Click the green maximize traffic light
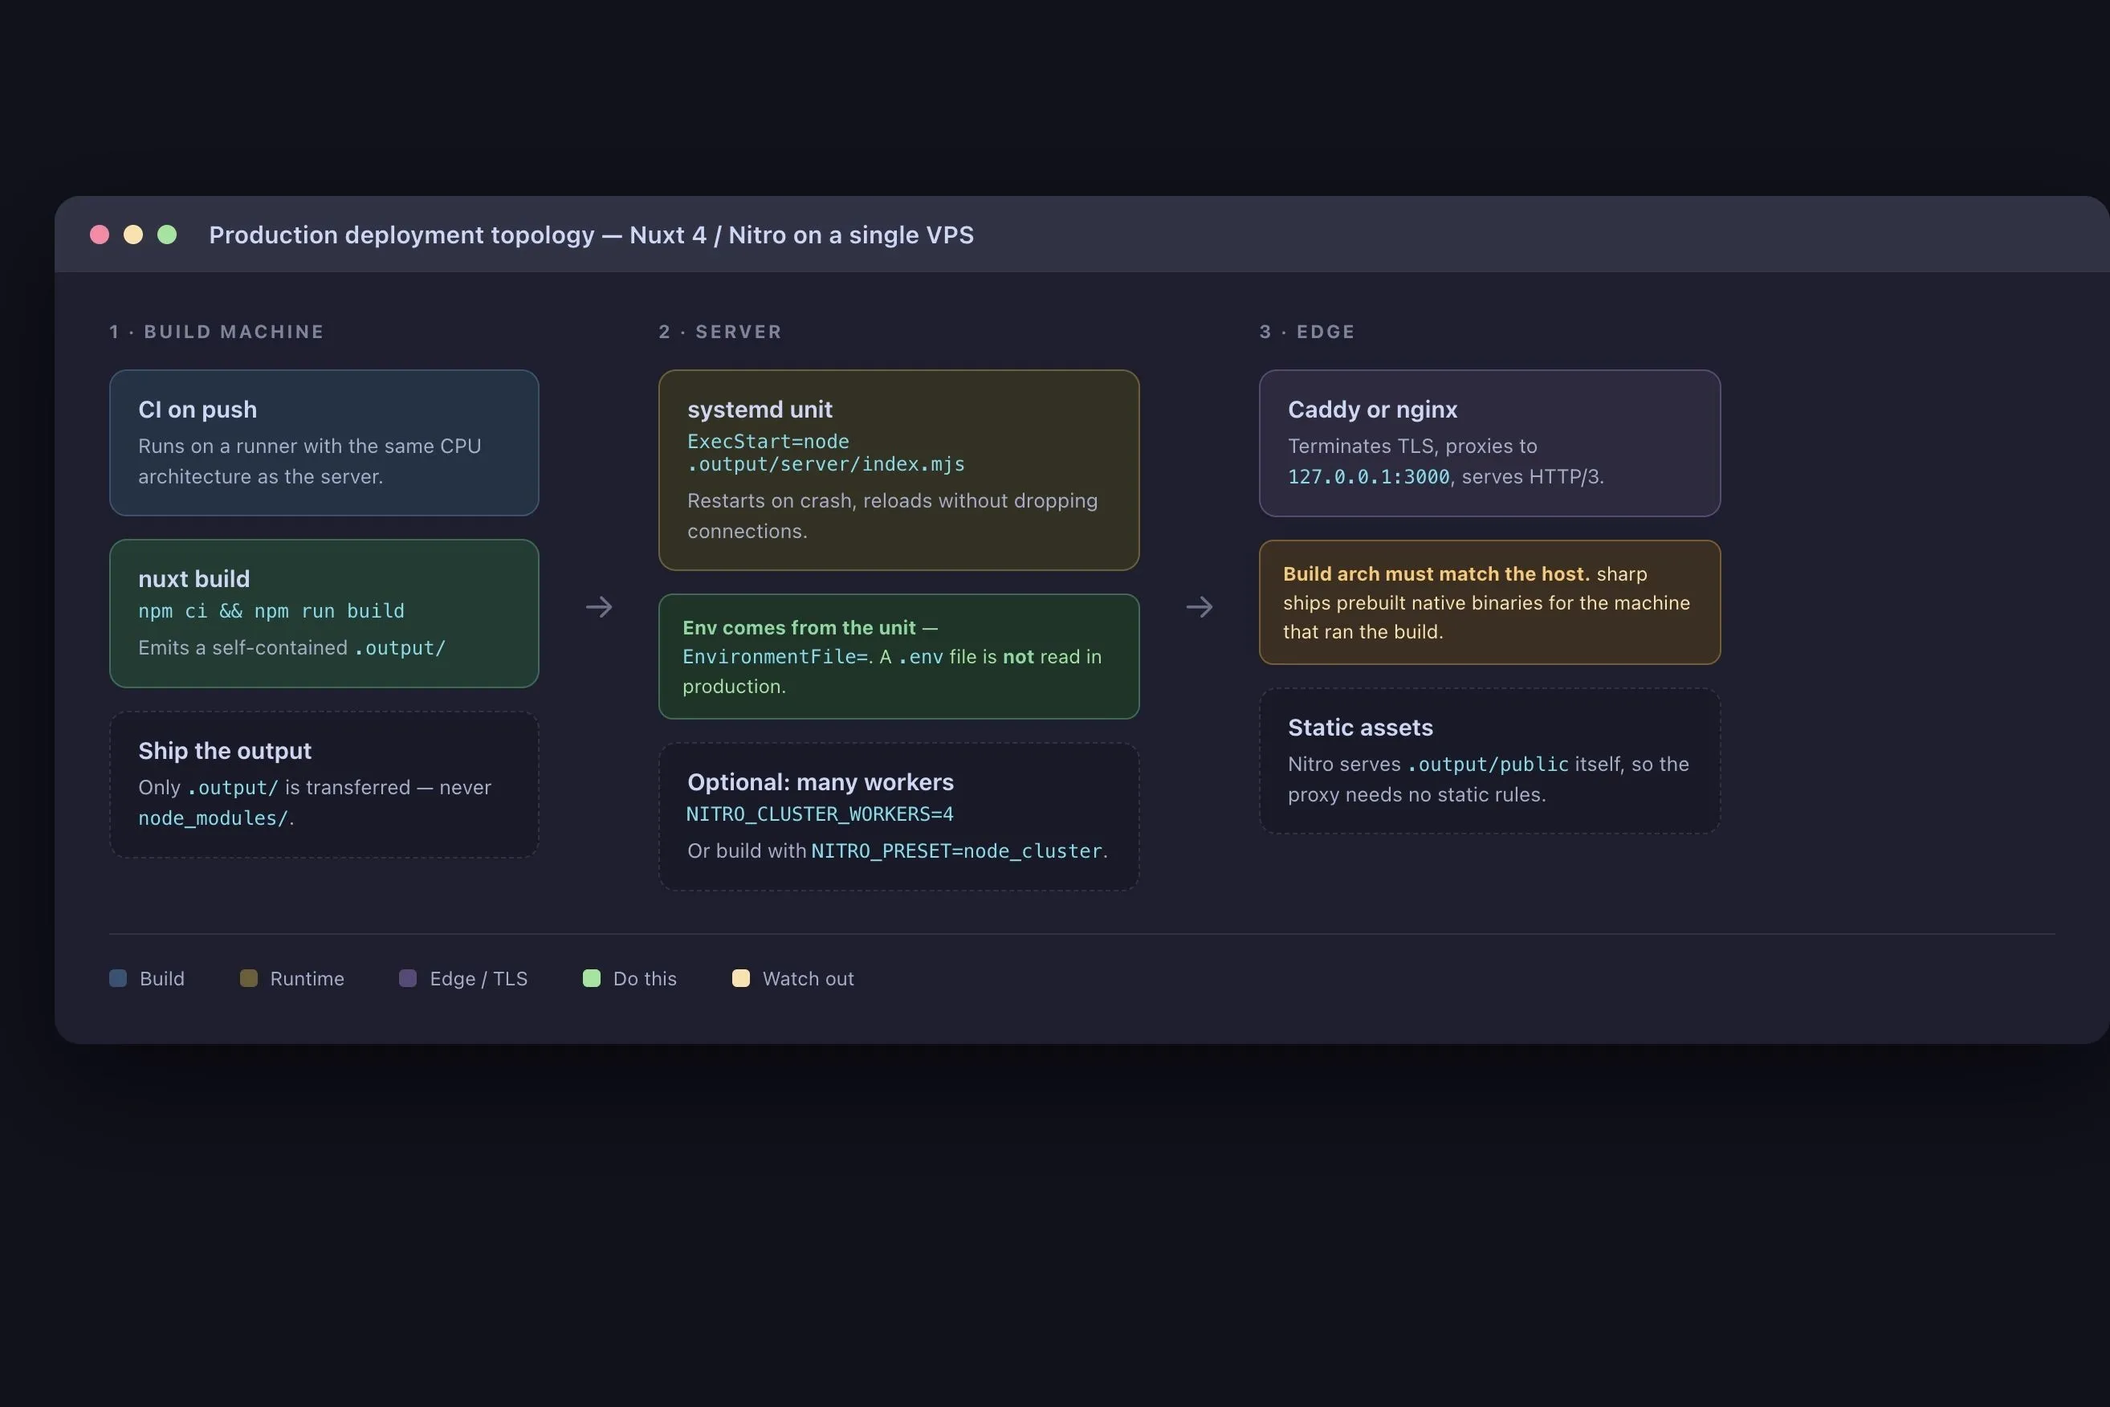 tap(167, 234)
